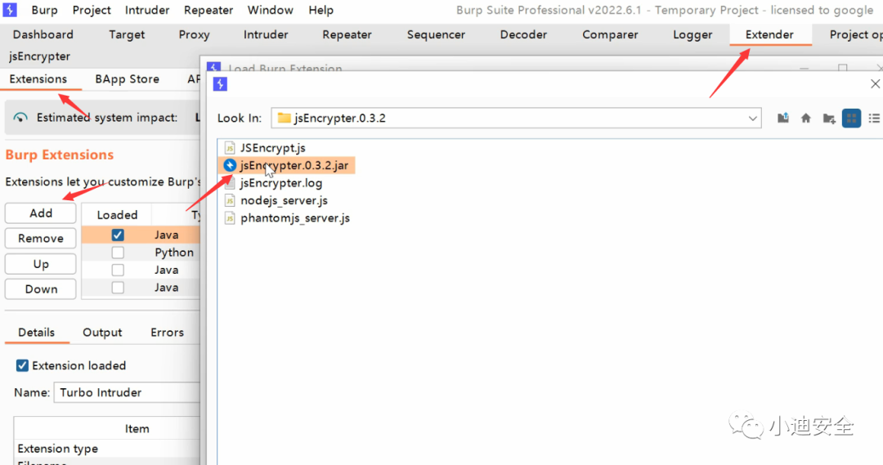This screenshot has height=465, width=883.
Task: Click the jsEncrypter.log file icon
Action: coord(229,183)
